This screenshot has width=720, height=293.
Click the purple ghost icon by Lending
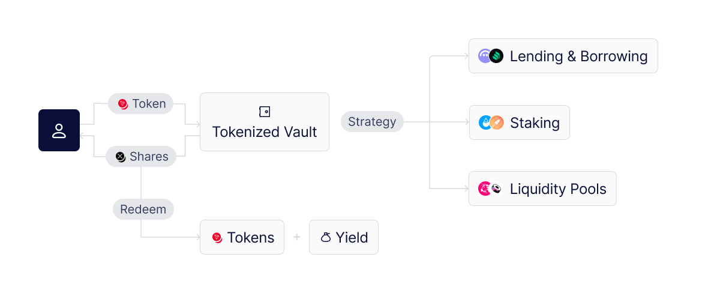[485, 56]
